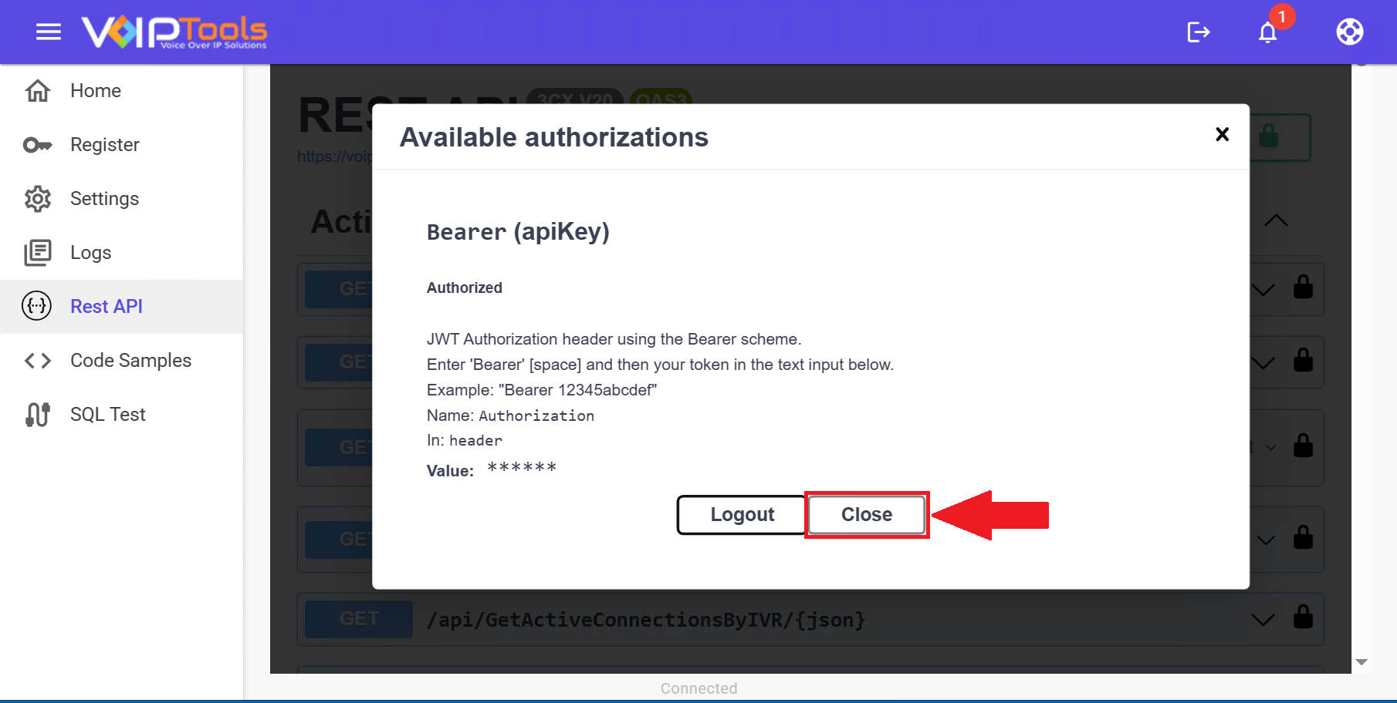The width and height of the screenshot is (1397, 703).
Task: Click the Close button in the dialog
Action: point(866,515)
